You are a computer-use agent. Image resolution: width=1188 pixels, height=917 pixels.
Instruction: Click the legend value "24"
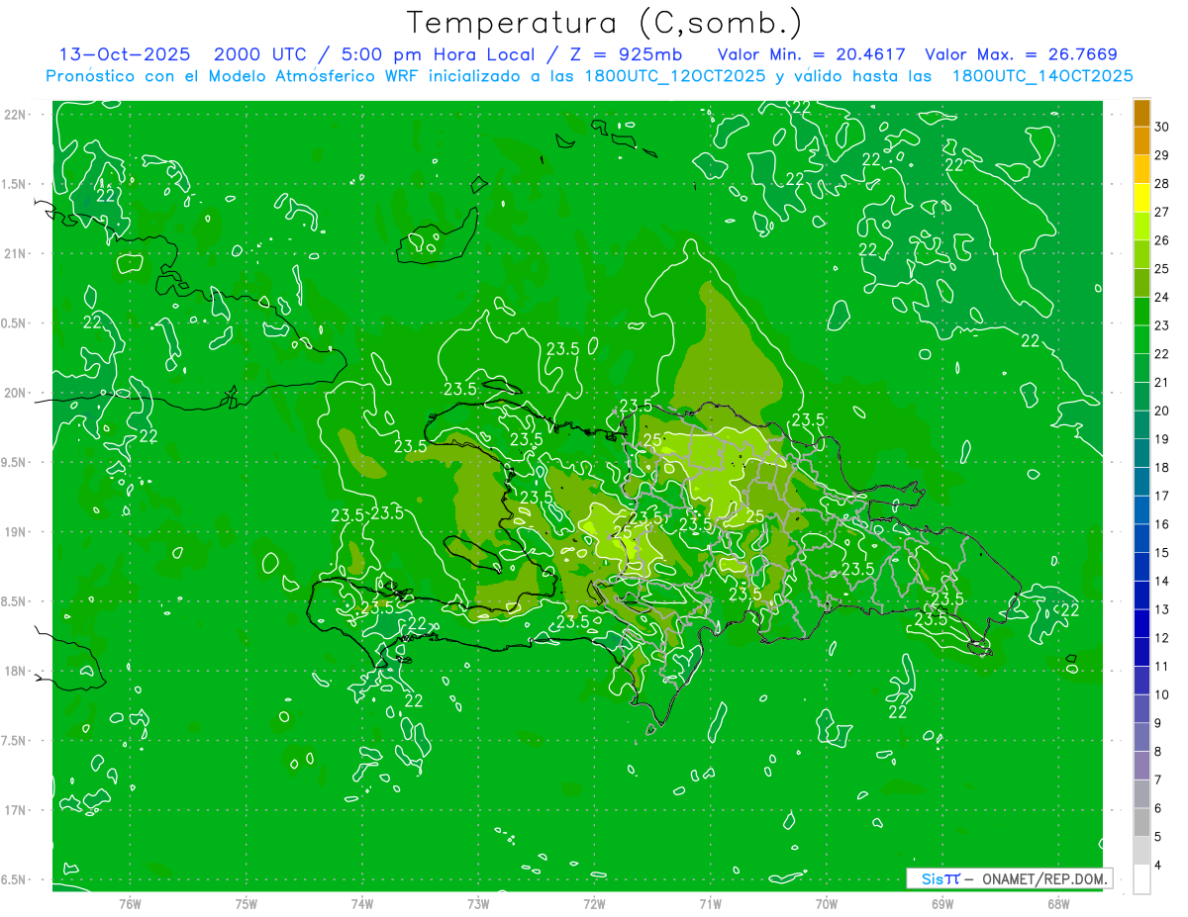click(1161, 297)
